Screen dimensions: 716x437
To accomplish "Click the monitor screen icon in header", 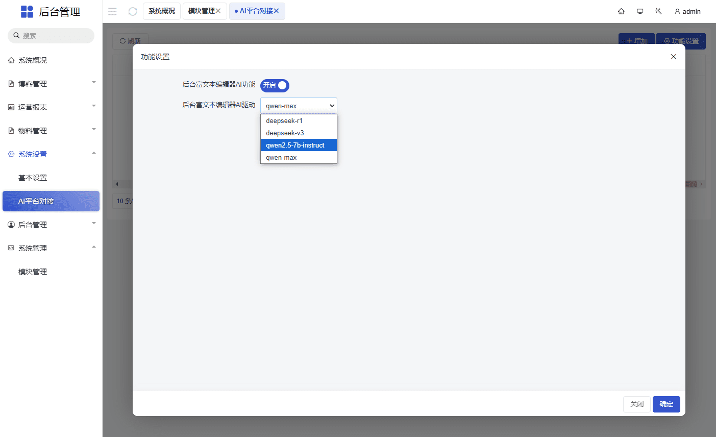I will click(640, 11).
